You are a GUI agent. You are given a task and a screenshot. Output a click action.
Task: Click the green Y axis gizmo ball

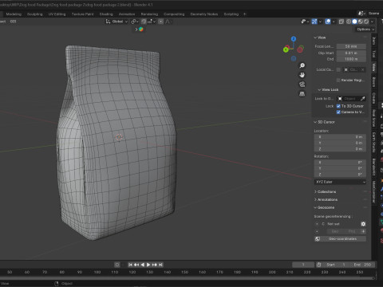click(x=286, y=49)
